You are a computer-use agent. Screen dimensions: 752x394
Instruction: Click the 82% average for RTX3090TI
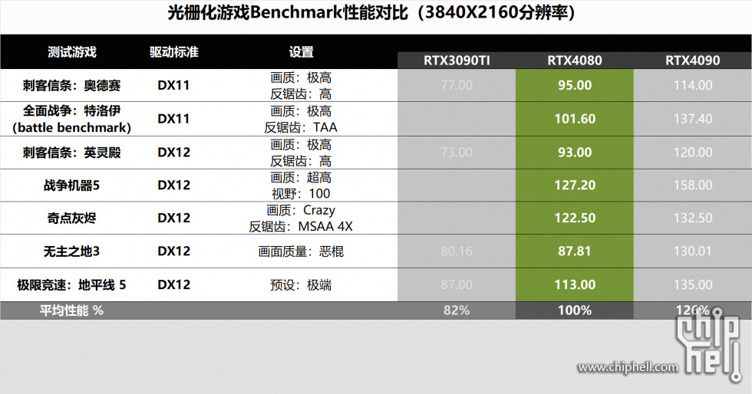tap(457, 310)
